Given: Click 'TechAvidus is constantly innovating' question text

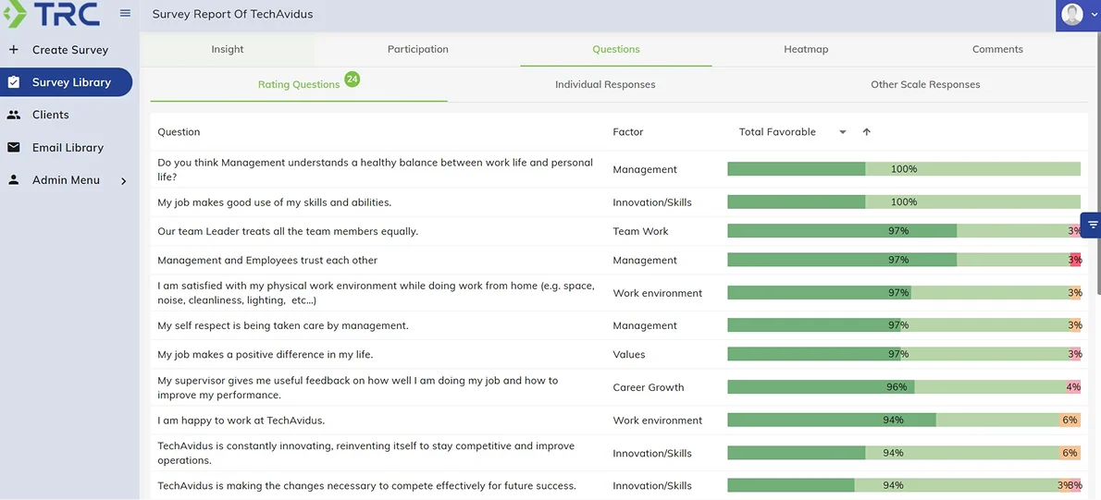Looking at the screenshot, I should pos(365,453).
